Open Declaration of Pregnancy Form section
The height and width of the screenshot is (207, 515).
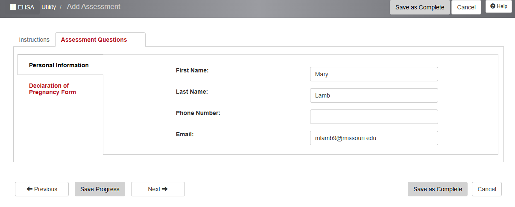tap(53, 89)
